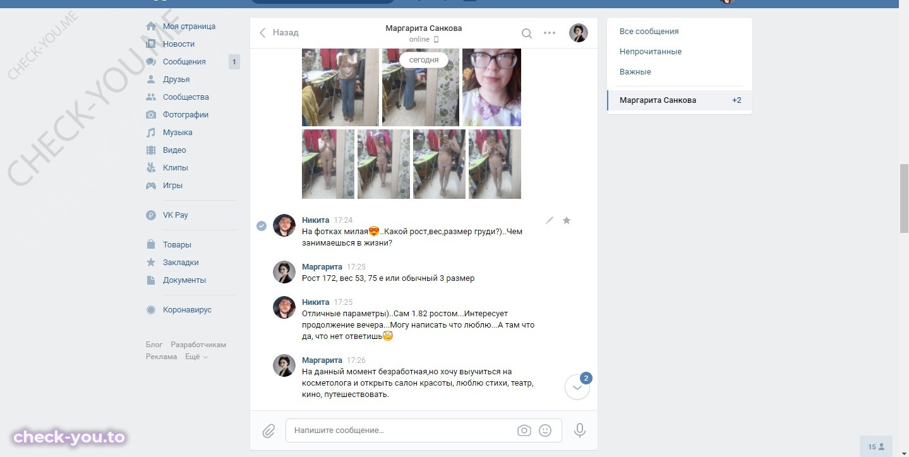The height and width of the screenshot is (457, 909).
Task: Jump to newest messages with the down arrow button
Action: point(577,388)
